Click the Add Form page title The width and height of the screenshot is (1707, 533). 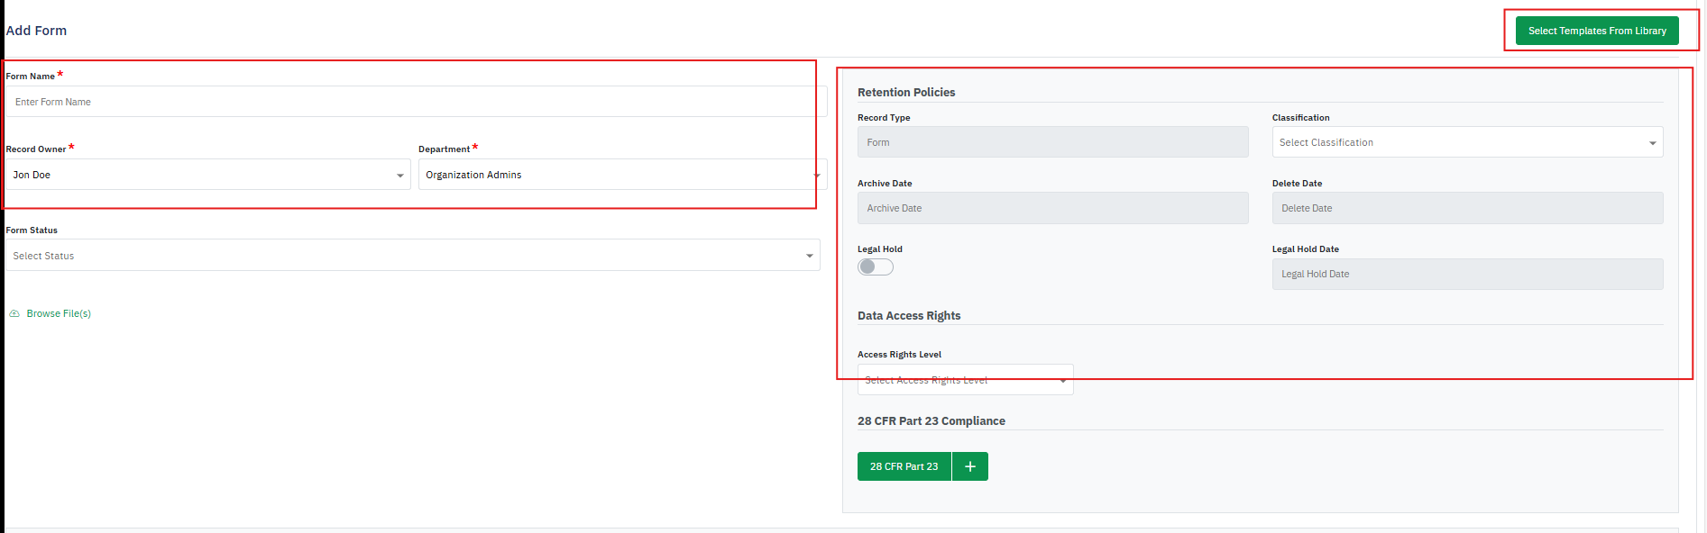[37, 31]
